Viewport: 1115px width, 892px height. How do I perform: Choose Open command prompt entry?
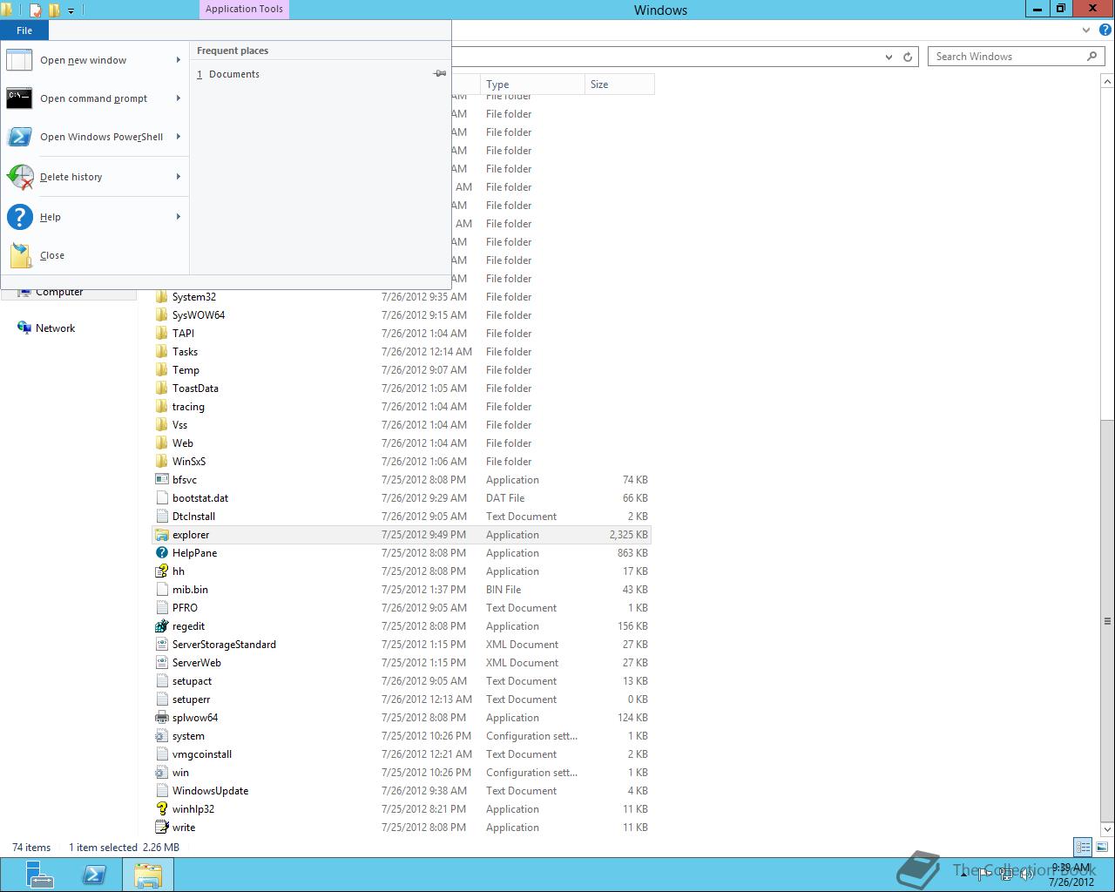click(x=93, y=98)
